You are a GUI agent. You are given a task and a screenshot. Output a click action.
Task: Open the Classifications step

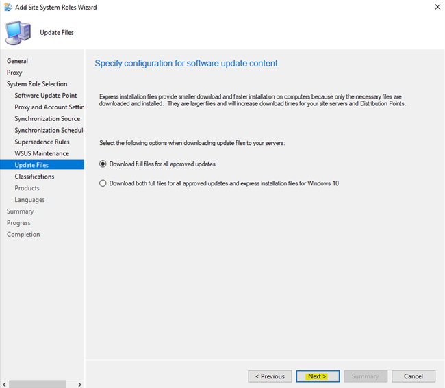point(34,177)
